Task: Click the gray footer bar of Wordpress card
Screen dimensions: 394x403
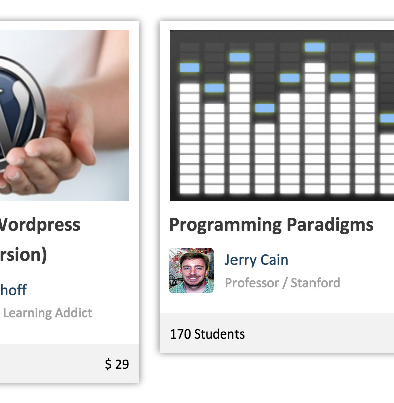Action: coord(69,363)
